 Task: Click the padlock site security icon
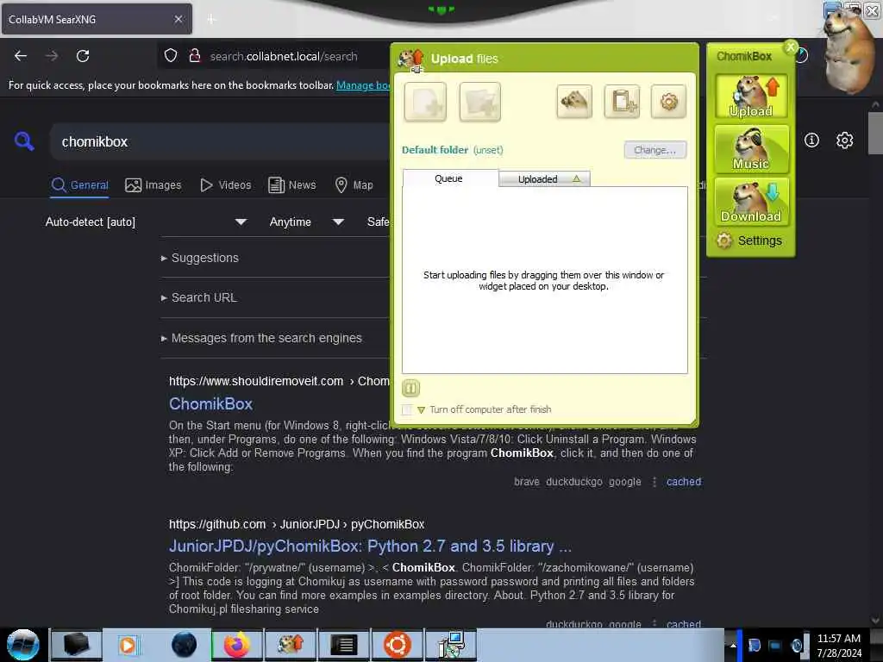[194, 56]
